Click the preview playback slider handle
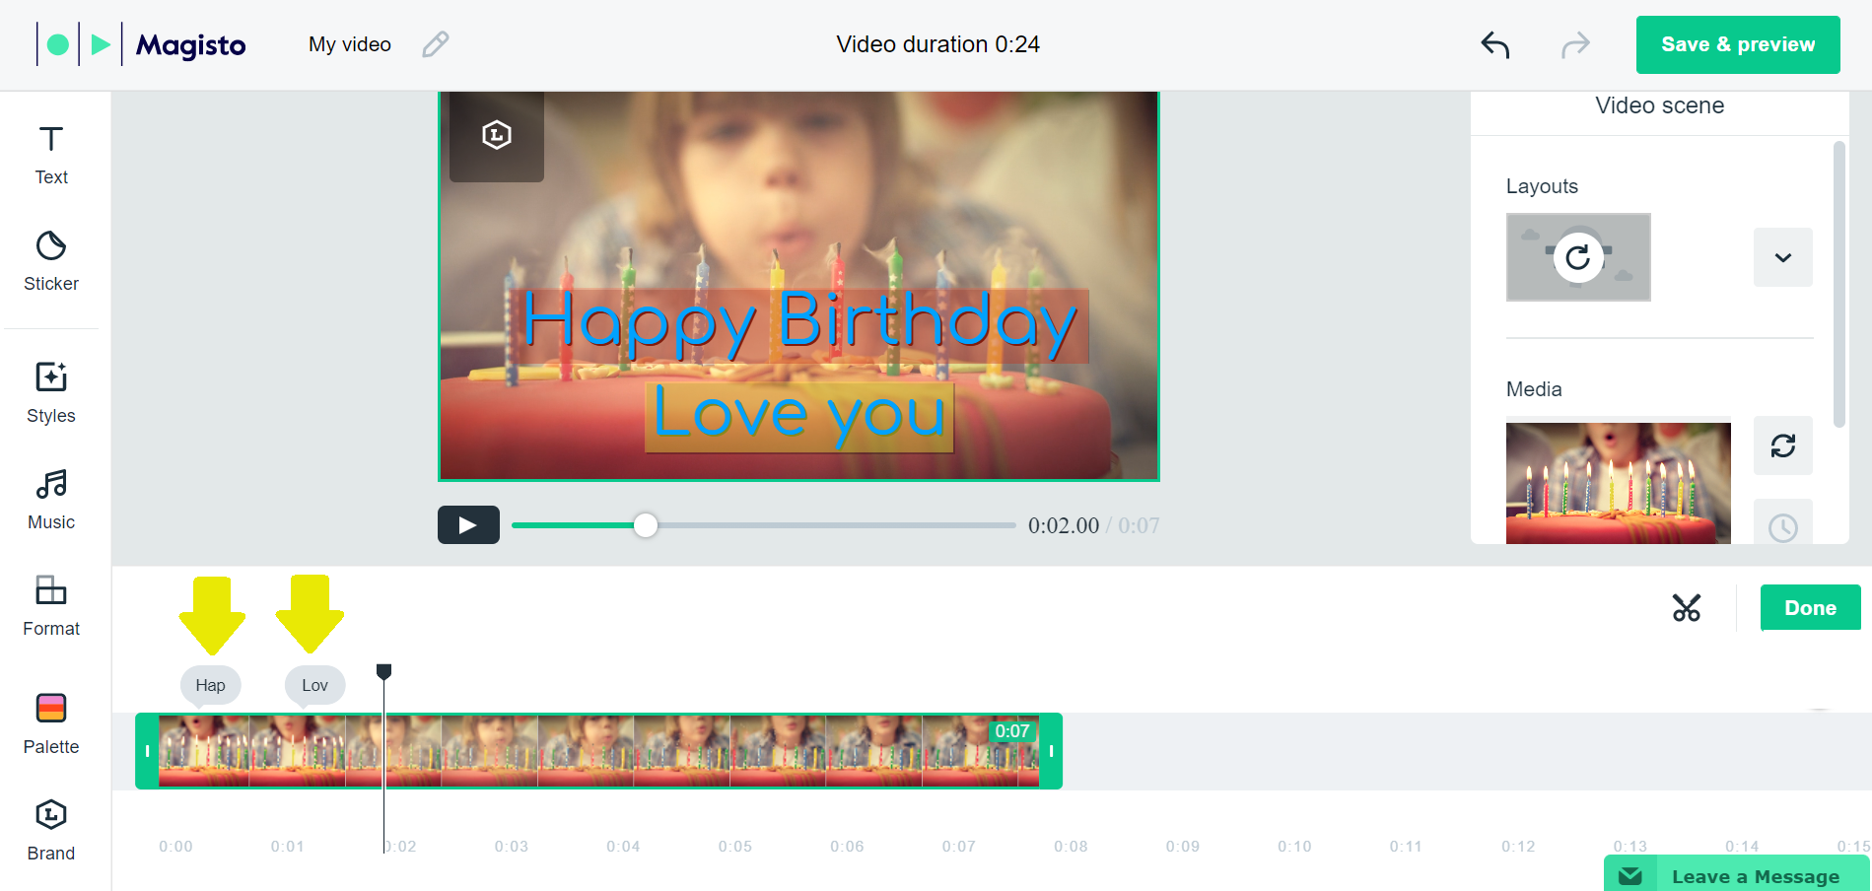Screen dimensions: 1872x891 [x=646, y=525]
